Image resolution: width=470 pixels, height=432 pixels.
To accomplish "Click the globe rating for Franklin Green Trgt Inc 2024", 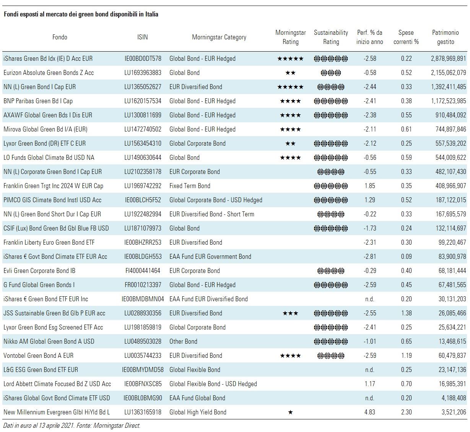I will (331, 186).
